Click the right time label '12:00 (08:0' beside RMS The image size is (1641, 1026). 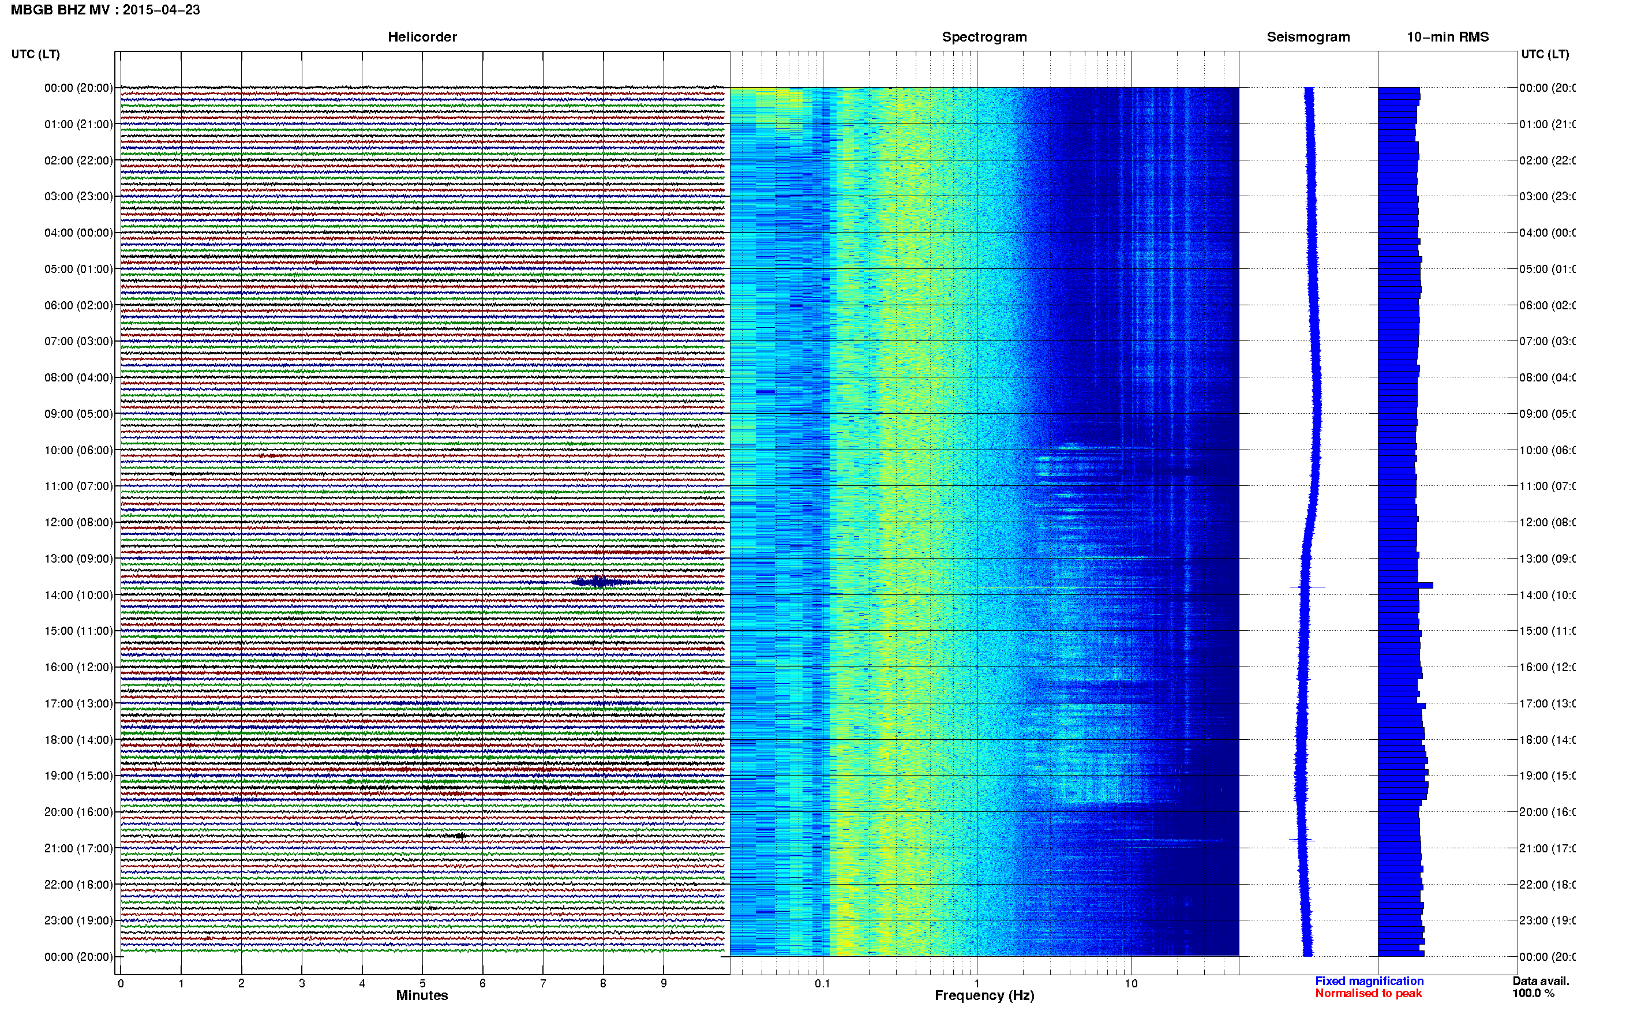pos(1547,522)
